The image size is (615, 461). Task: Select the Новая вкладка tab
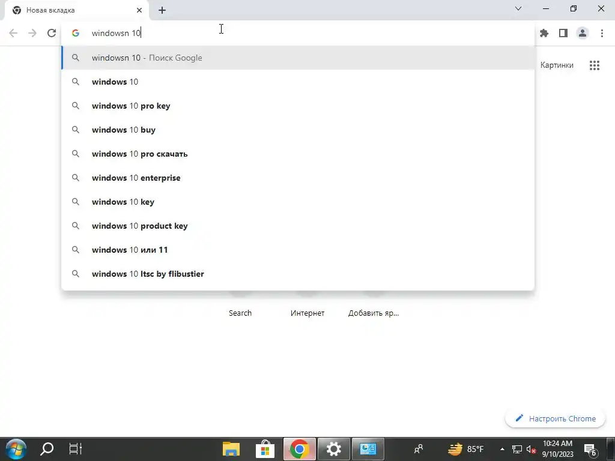(x=76, y=10)
